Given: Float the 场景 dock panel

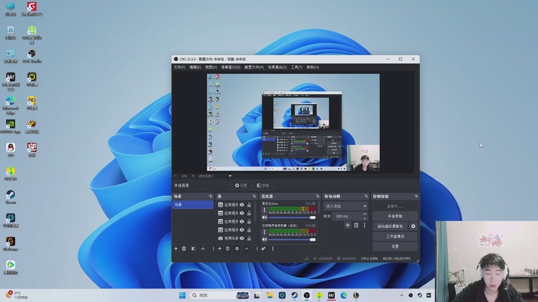Looking at the screenshot, I should click(210, 196).
